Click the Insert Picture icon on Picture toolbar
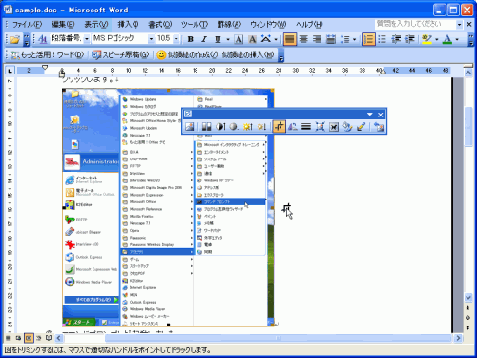The height and width of the screenshot is (358, 477). (x=190, y=127)
